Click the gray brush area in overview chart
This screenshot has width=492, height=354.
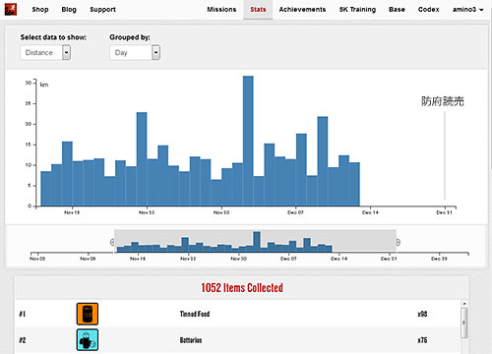(255, 241)
